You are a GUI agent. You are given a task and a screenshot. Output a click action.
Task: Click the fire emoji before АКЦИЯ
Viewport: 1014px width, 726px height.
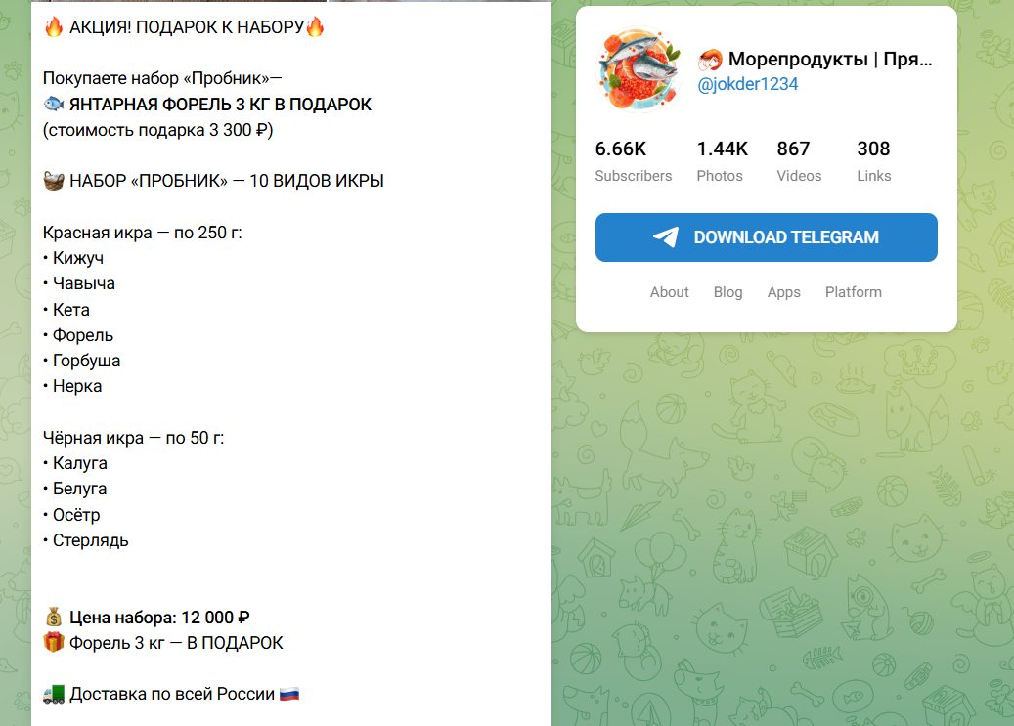pyautogui.click(x=54, y=27)
